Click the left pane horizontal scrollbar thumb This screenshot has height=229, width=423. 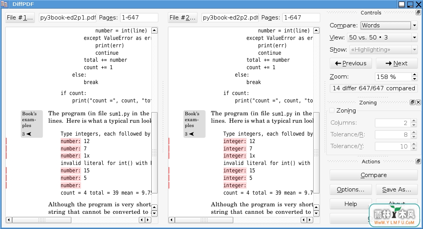click(42, 220)
